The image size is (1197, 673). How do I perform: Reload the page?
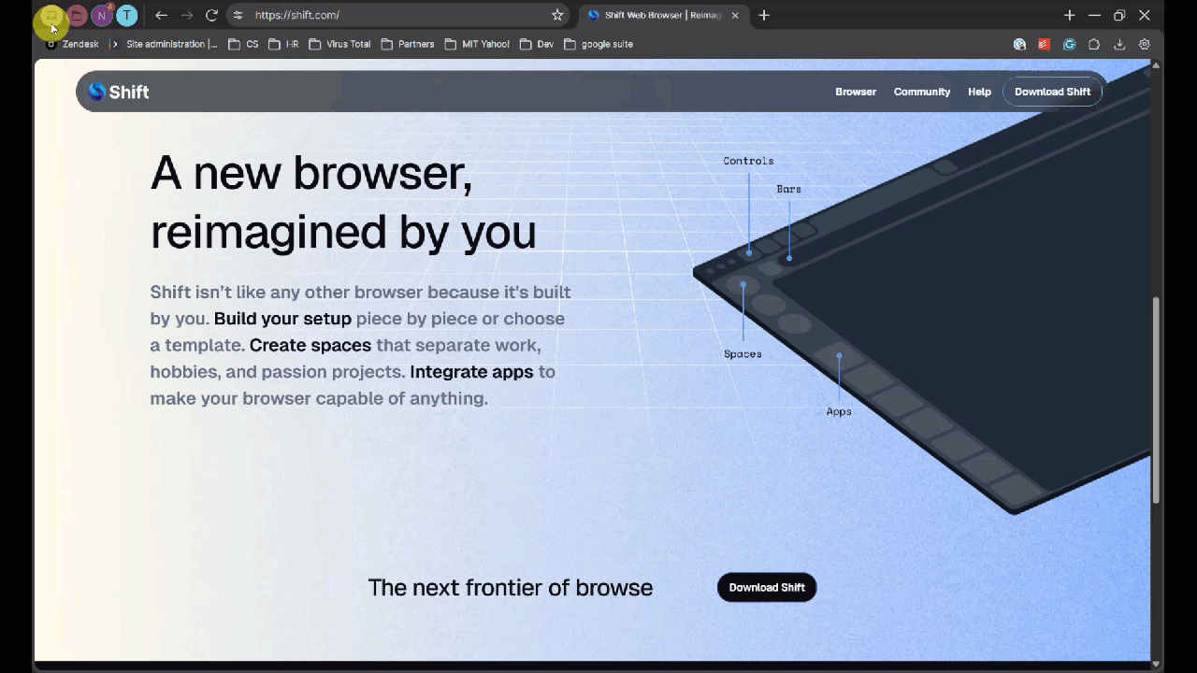(212, 16)
